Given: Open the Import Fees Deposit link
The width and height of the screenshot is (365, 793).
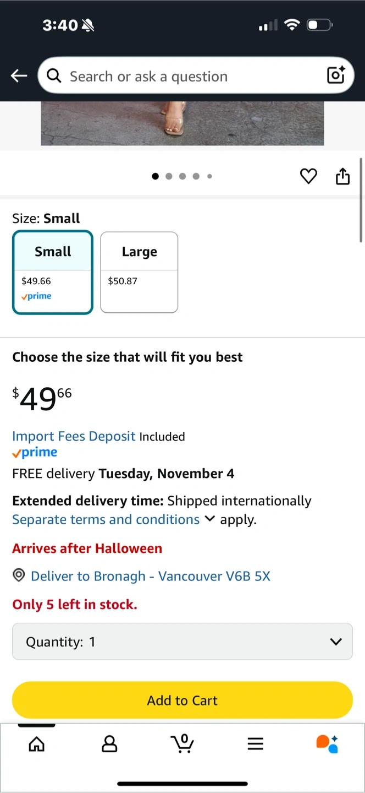Looking at the screenshot, I should pos(74,436).
